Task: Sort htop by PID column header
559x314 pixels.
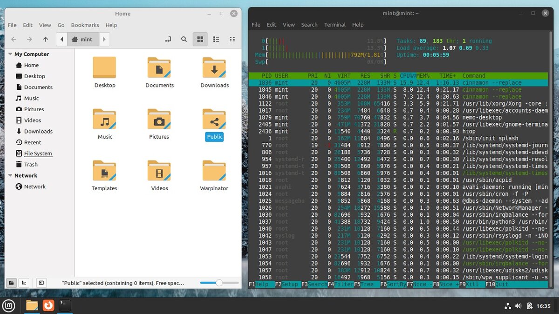Action: pos(266,76)
